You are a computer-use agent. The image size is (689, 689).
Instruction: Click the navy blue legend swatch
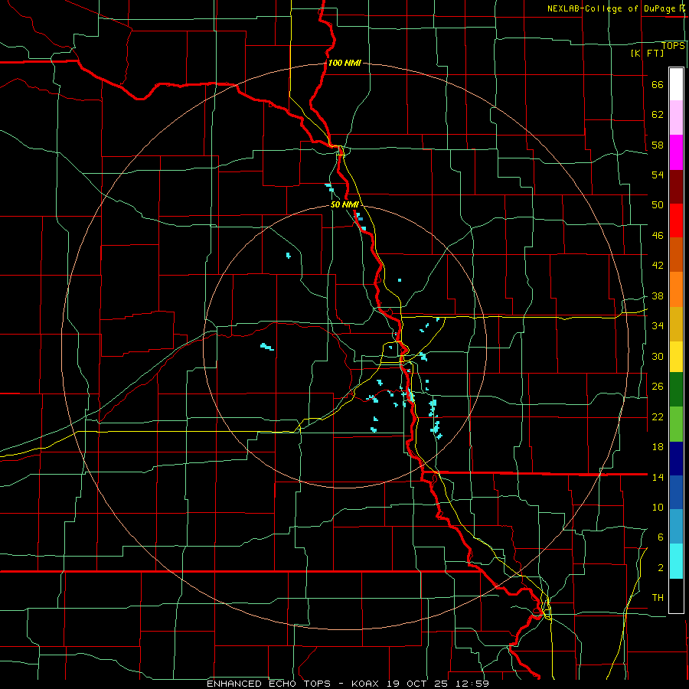676,459
